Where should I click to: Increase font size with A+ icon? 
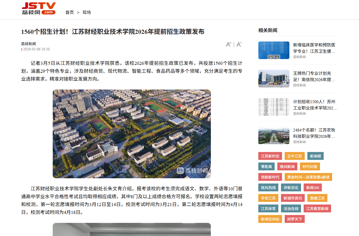tap(228, 44)
